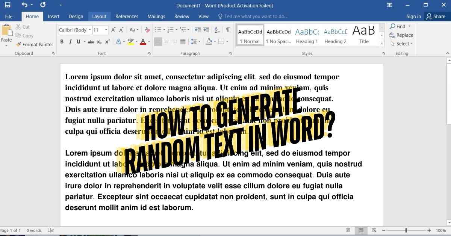
Task: Click the Format Painter brush icon
Action: [18, 44]
